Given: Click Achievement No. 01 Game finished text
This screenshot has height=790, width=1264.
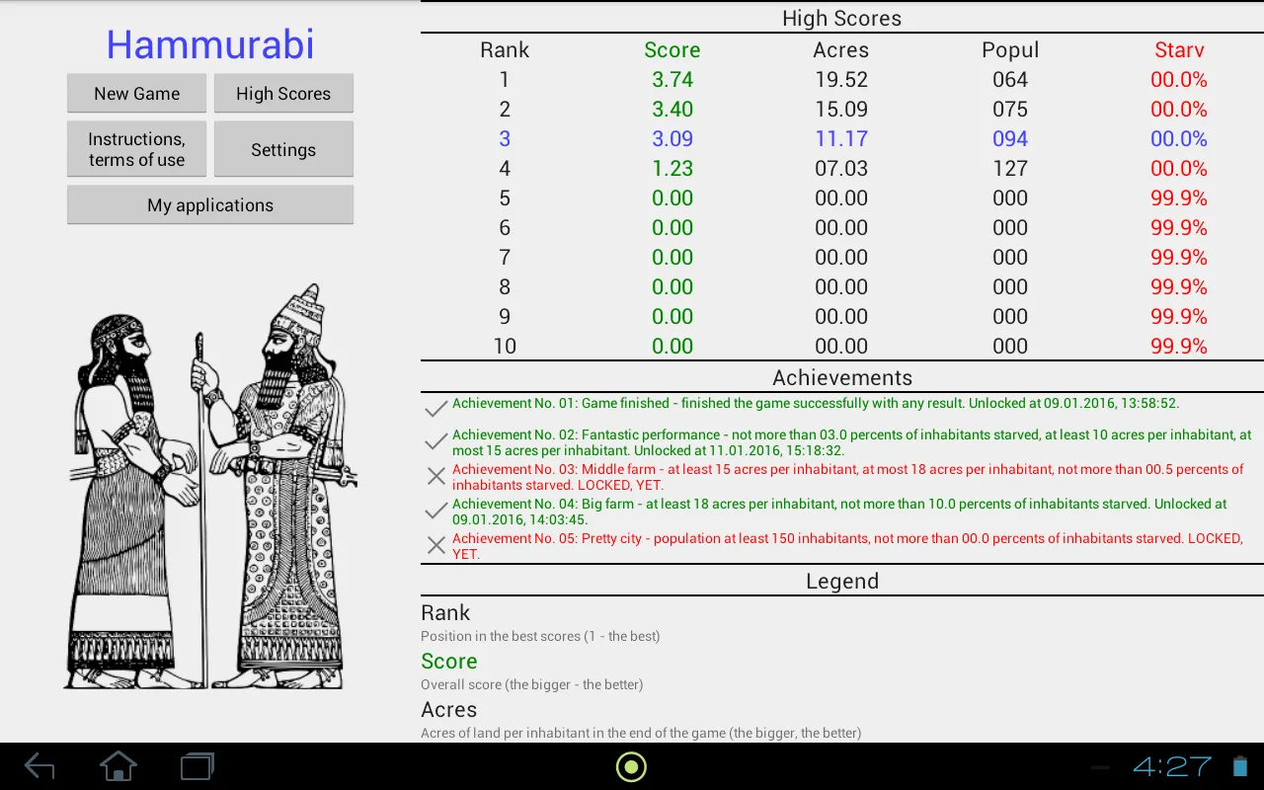Looking at the screenshot, I should (x=816, y=404).
